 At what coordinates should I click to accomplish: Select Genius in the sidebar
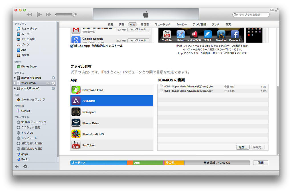pyautogui.click(x=23, y=111)
